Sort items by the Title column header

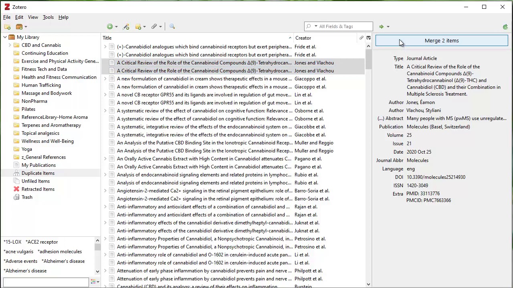pyautogui.click(x=197, y=38)
